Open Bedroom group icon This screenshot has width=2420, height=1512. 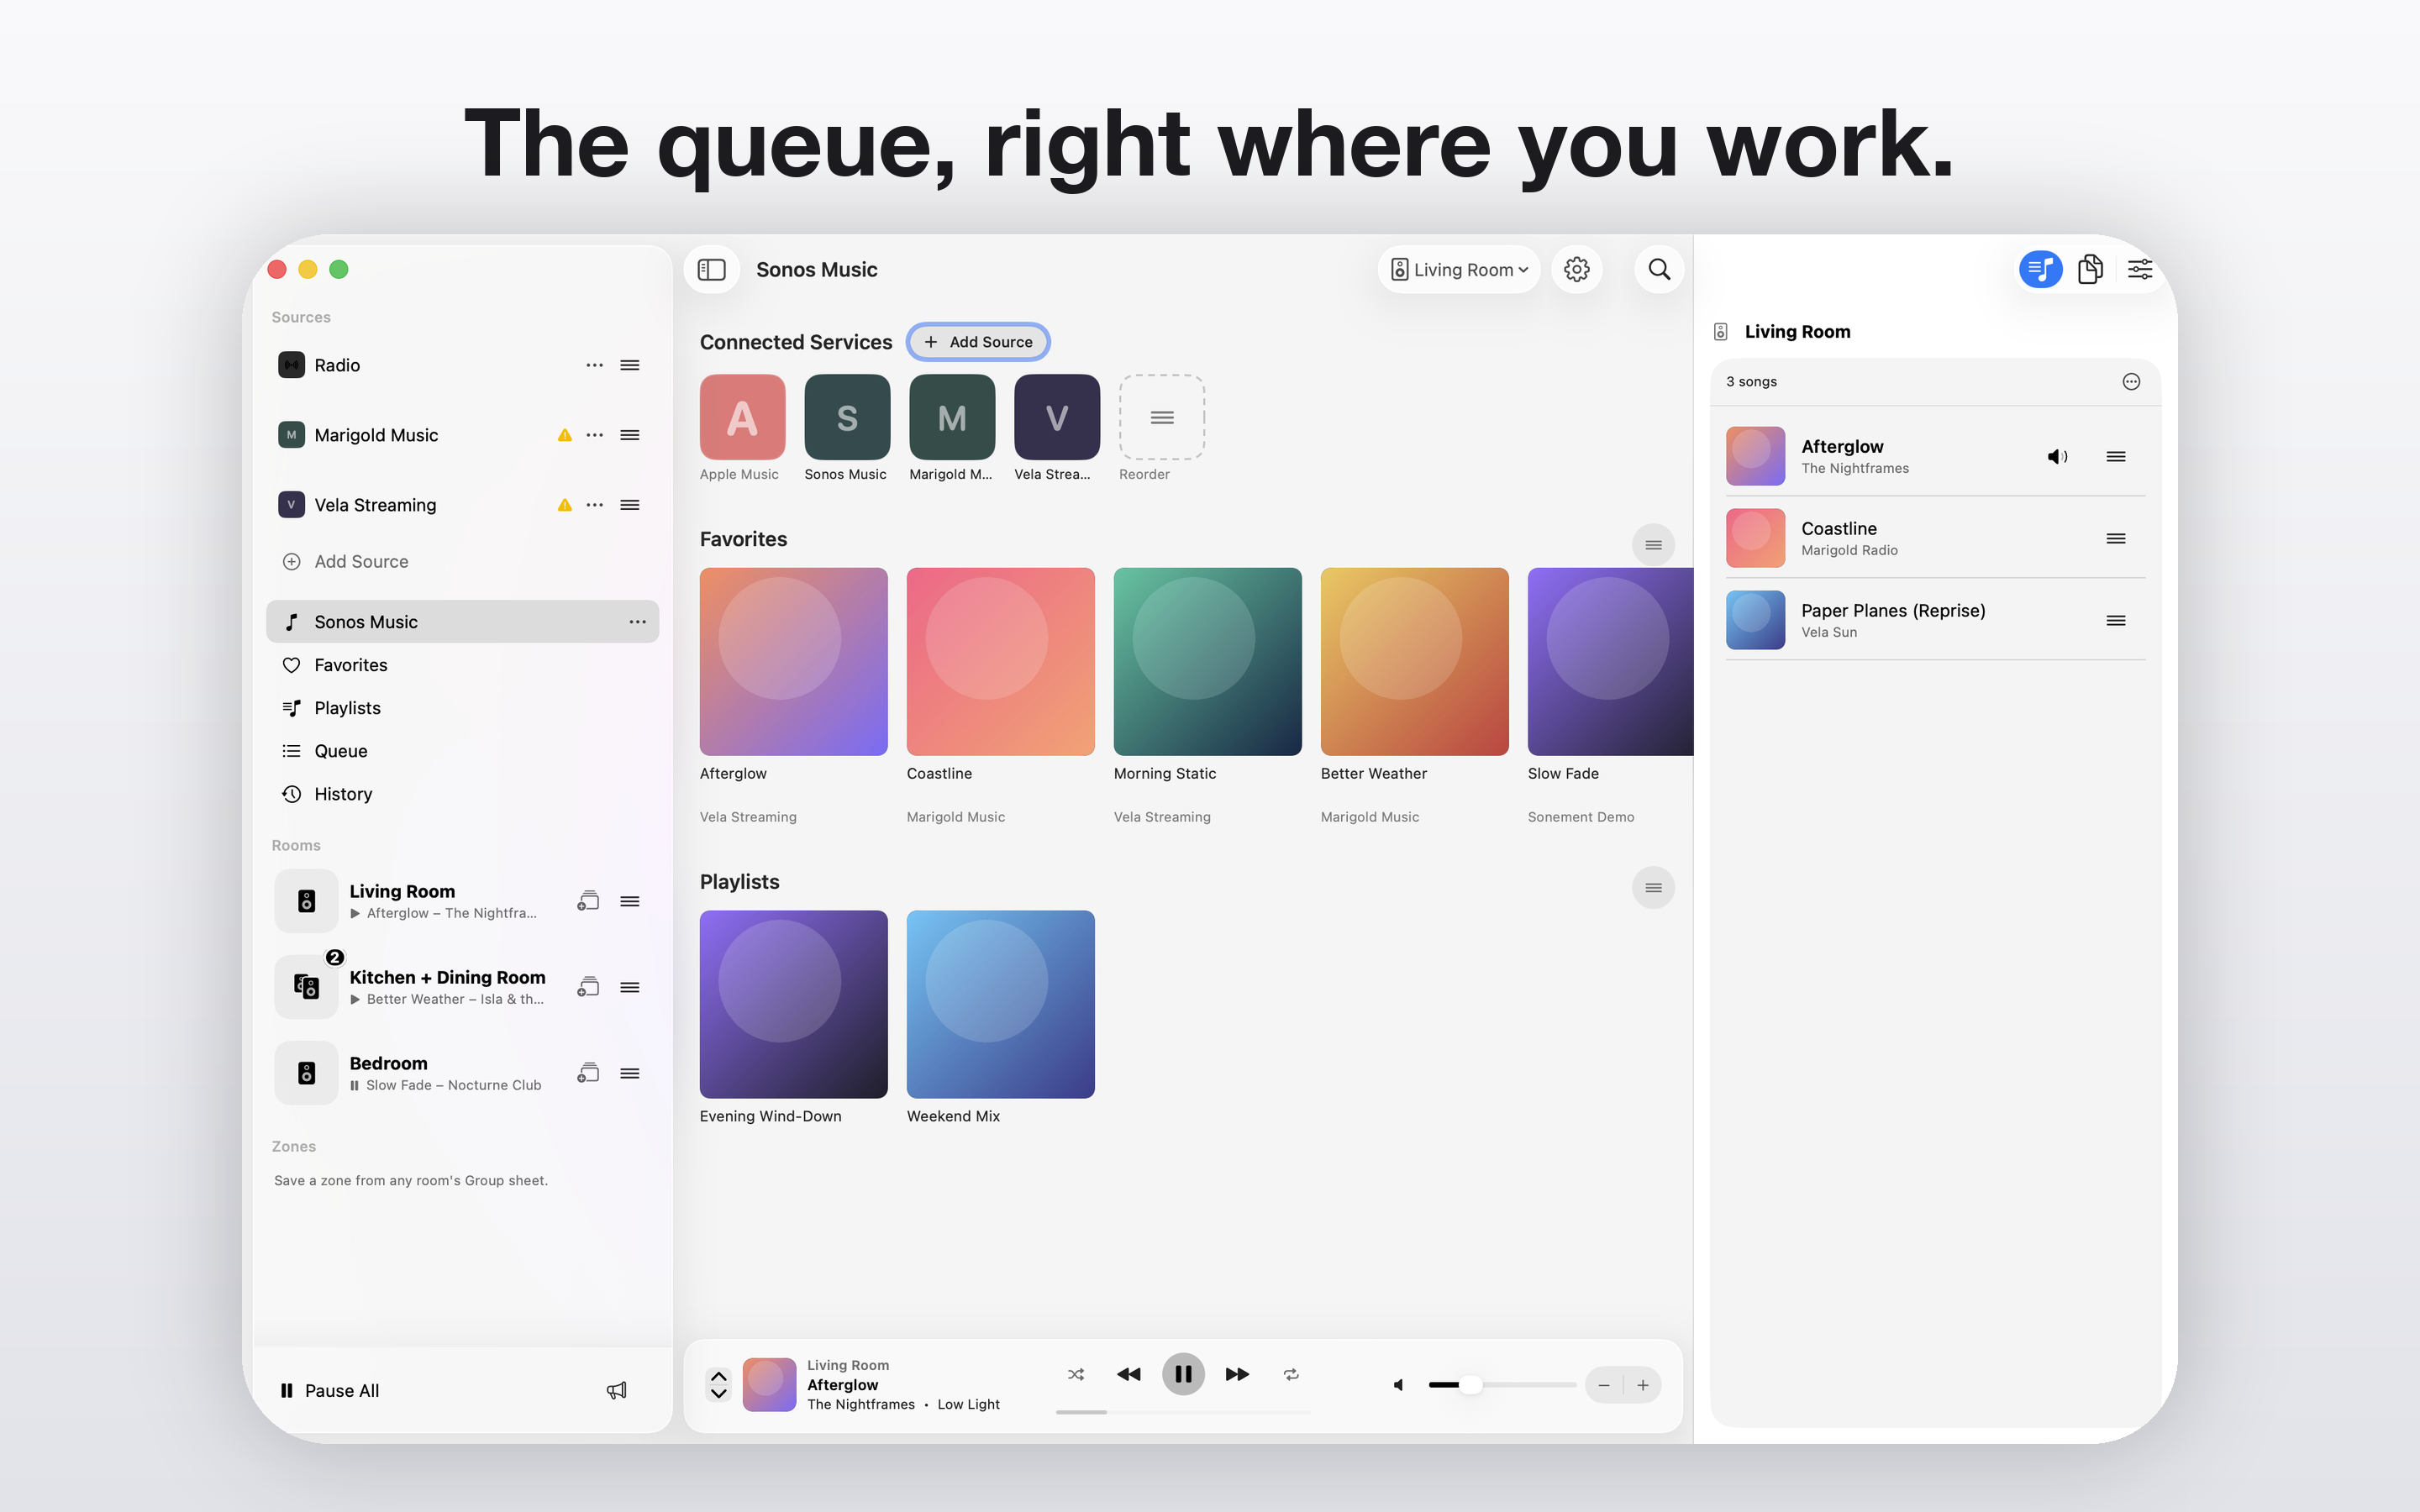click(x=588, y=1073)
